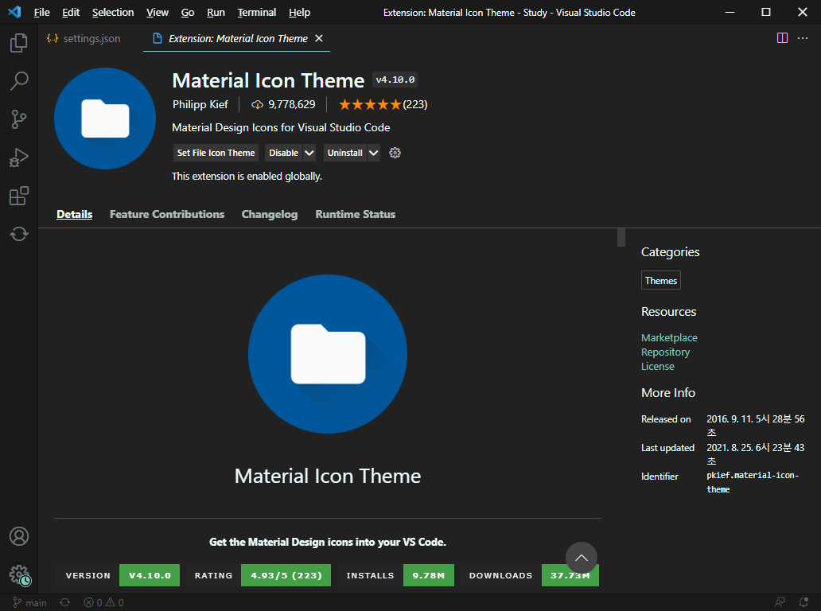Click the small Material Icon Theme logo
The height and width of the screenshot is (611, 821).
click(x=105, y=119)
